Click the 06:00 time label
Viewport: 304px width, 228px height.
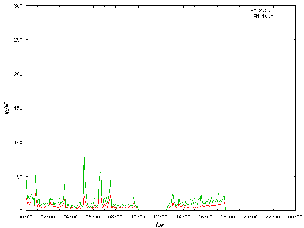click(x=93, y=217)
